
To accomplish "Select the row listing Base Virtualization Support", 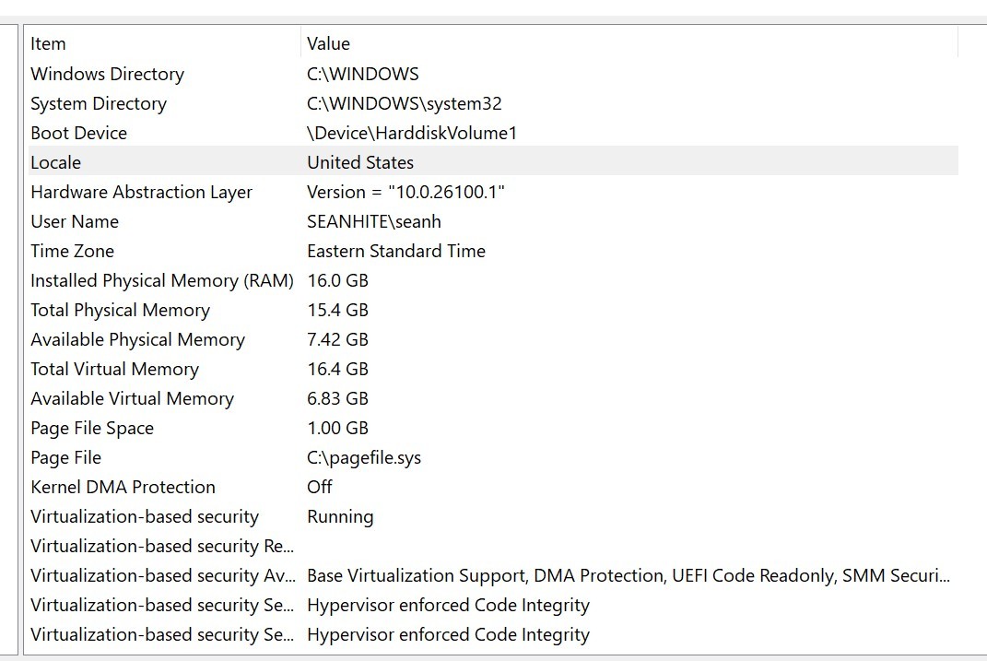I will click(x=627, y=575).
